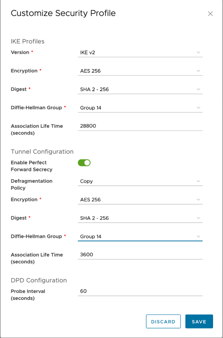The width and height of the screenshot is (223, 338).
Task: Click chevron of Tunnel Configuration Diffie-Hellman Group
Action: coord(198,237)
